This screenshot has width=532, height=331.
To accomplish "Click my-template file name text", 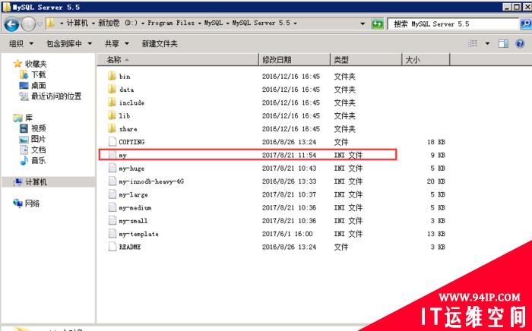I will pyautogui.click(x=138, y=234).
